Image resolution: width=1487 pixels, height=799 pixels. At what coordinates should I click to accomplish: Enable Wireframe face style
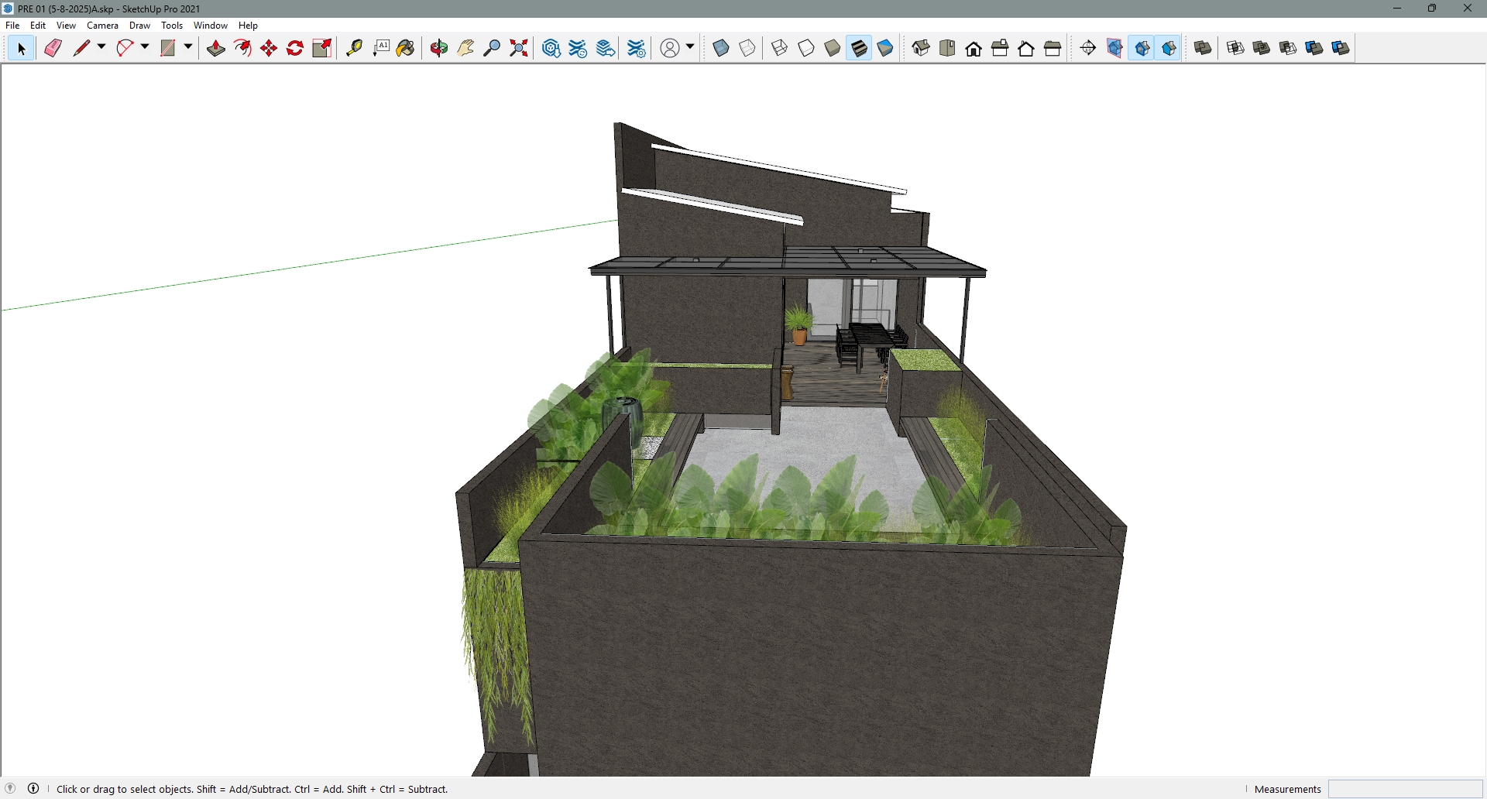click(780, 48)
